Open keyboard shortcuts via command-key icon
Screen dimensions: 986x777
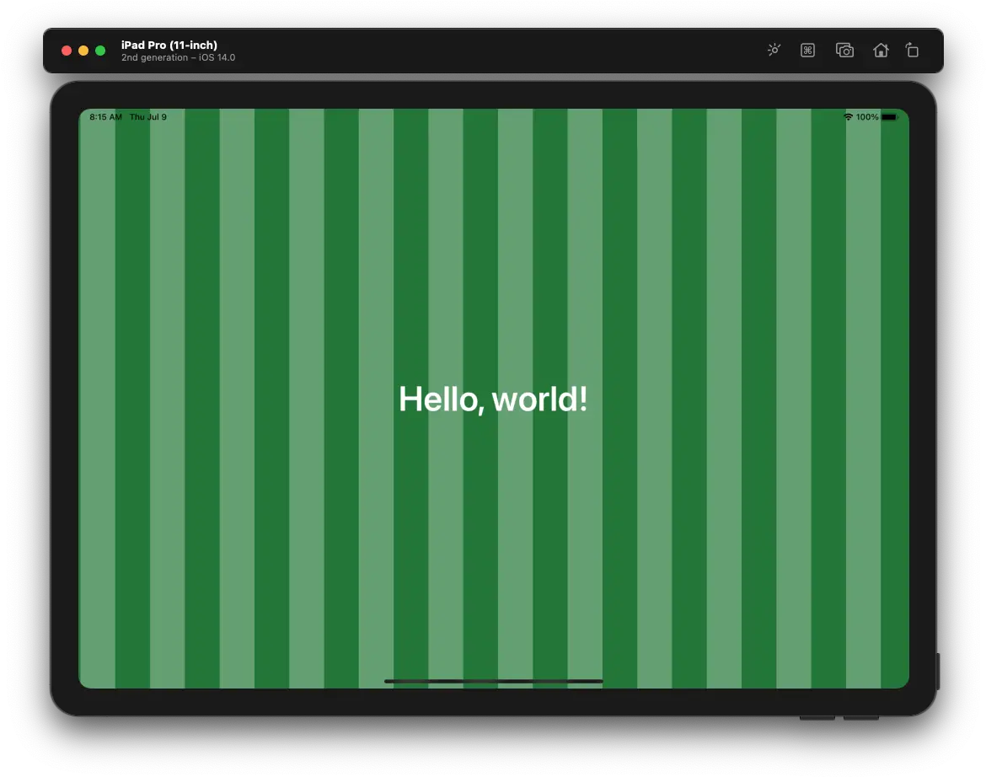[x=807, y=50]
